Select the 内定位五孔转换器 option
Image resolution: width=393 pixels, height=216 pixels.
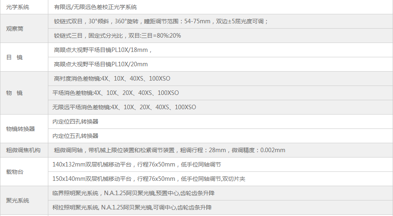75,136
